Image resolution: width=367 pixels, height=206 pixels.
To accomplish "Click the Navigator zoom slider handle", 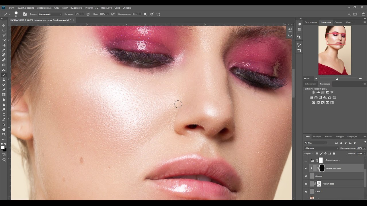I will 337,79.
